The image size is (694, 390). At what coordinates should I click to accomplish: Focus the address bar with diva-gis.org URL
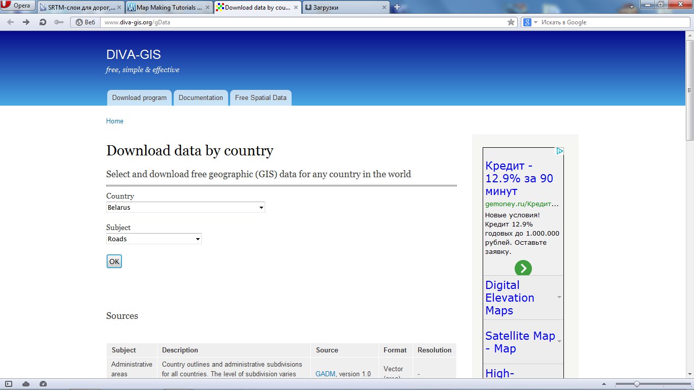(303, 22)
